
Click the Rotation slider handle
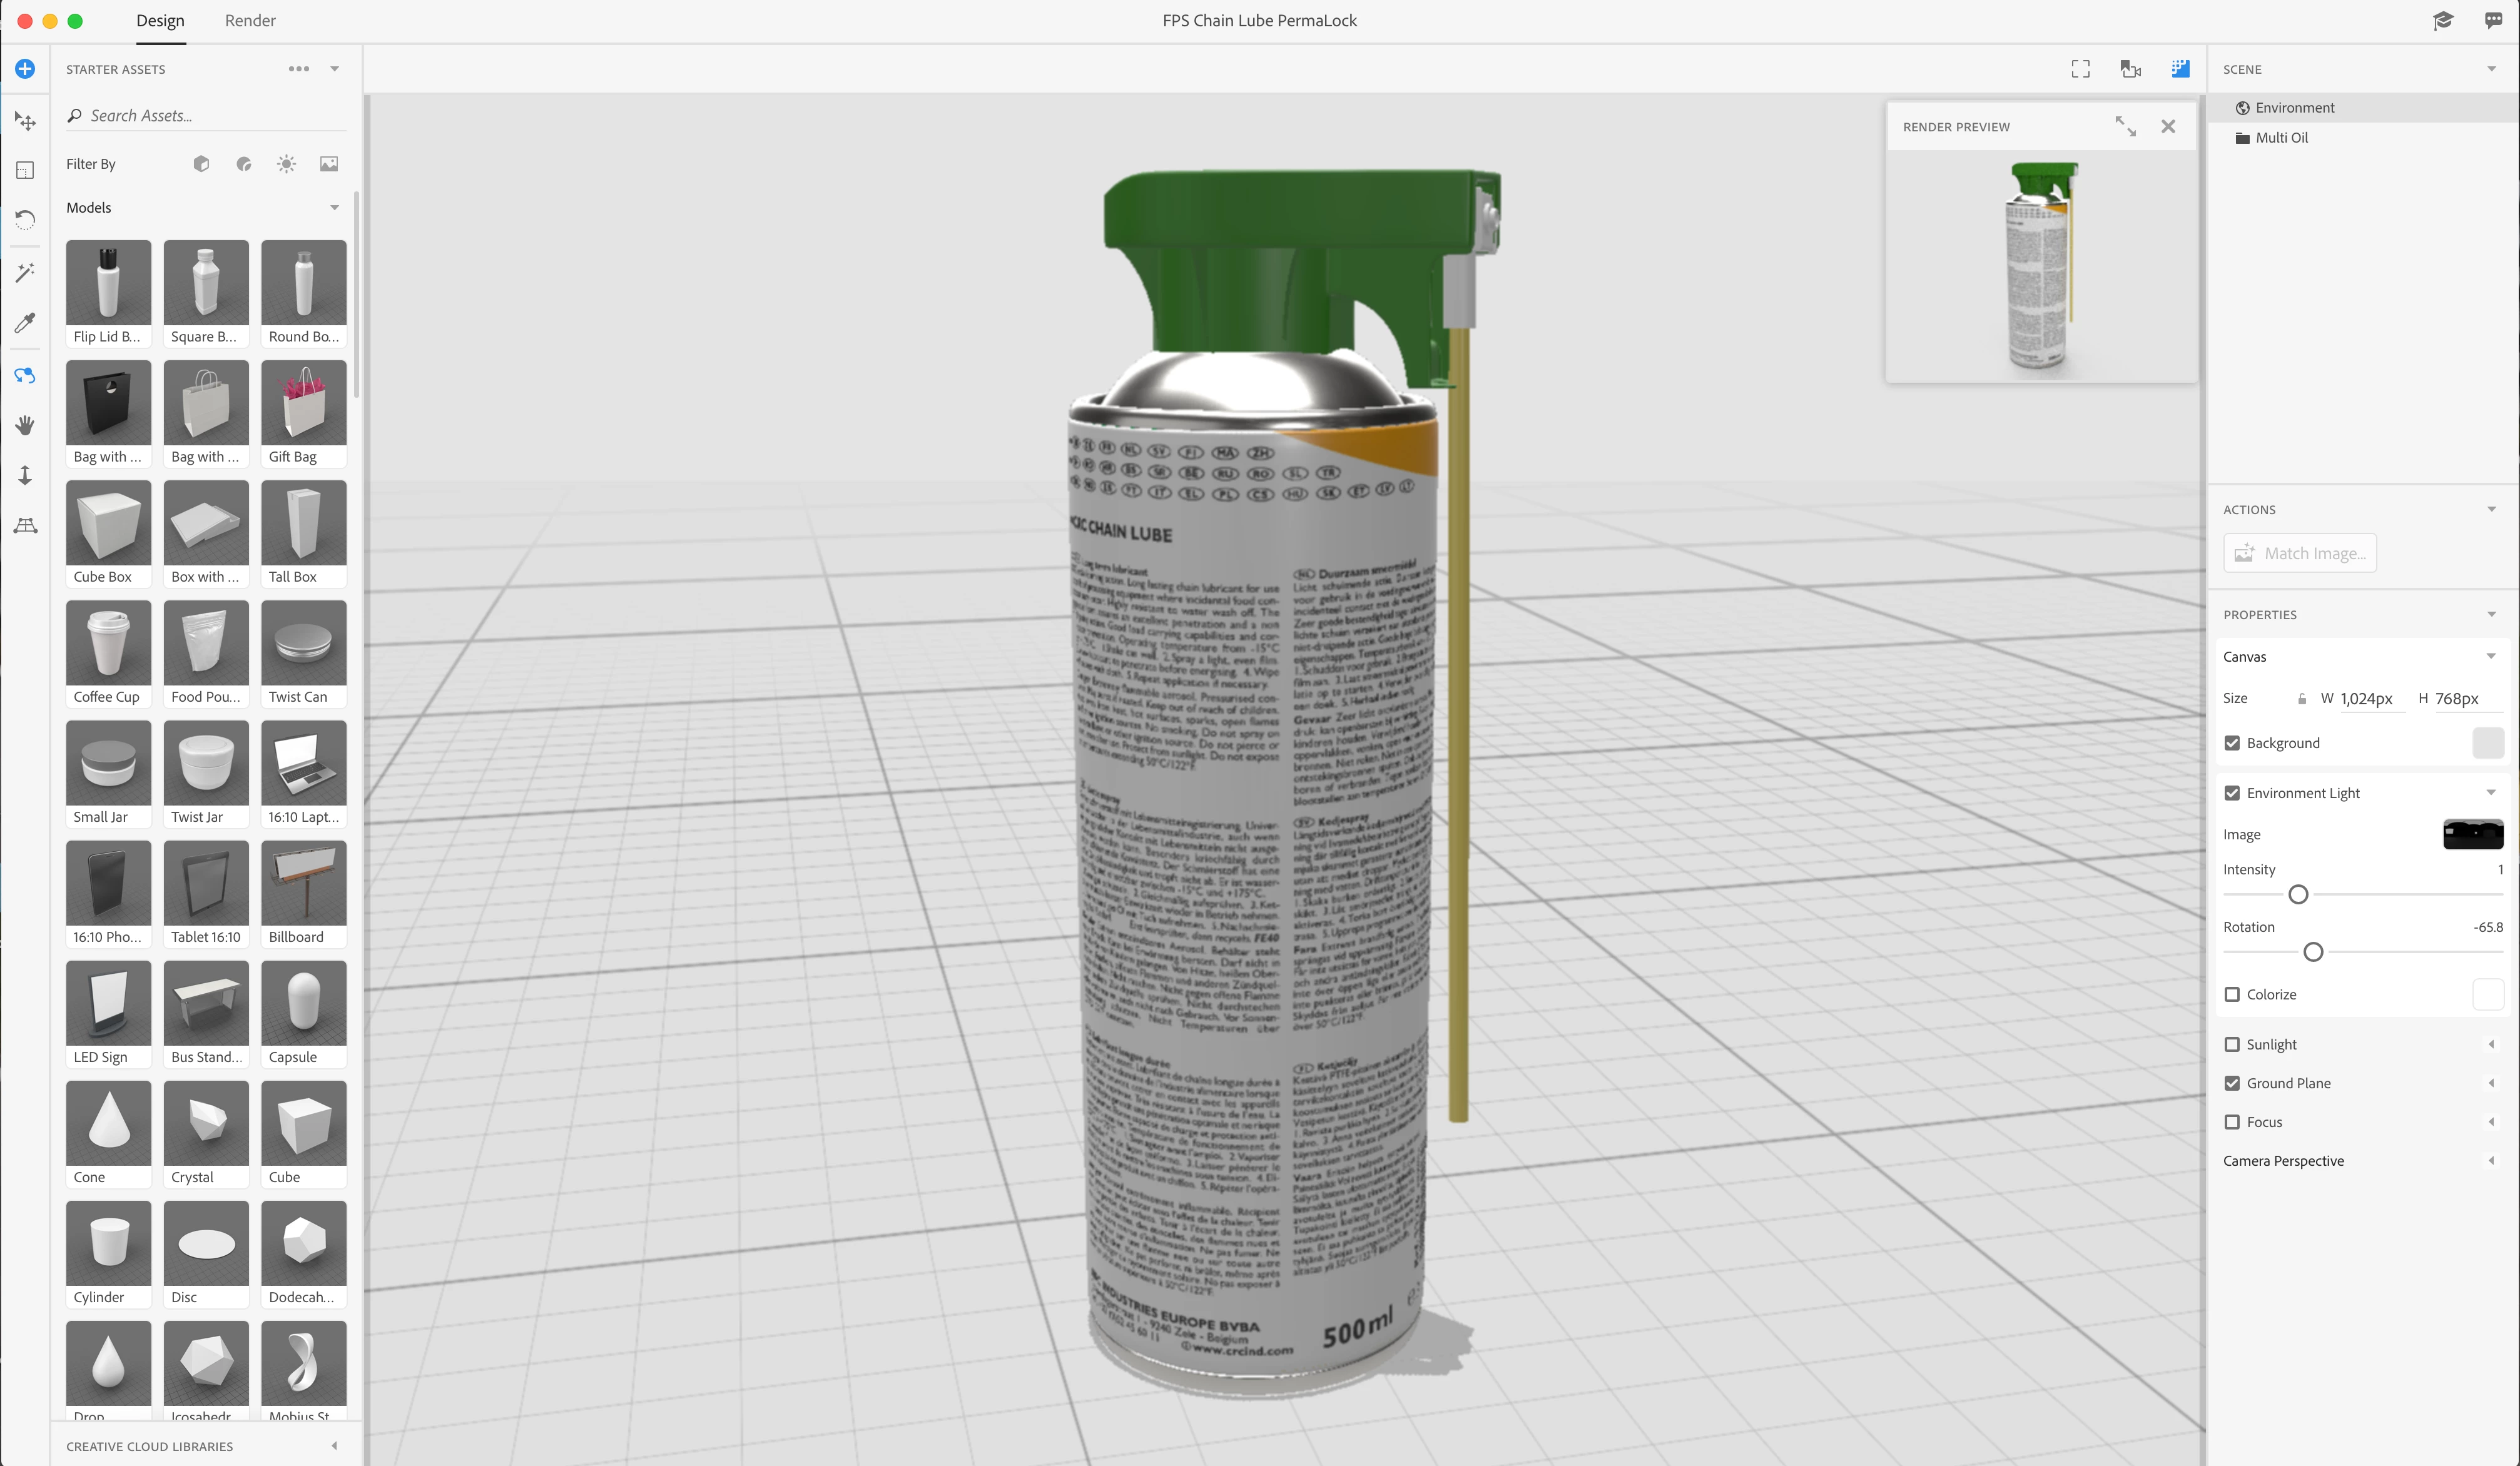point(2313,952)
